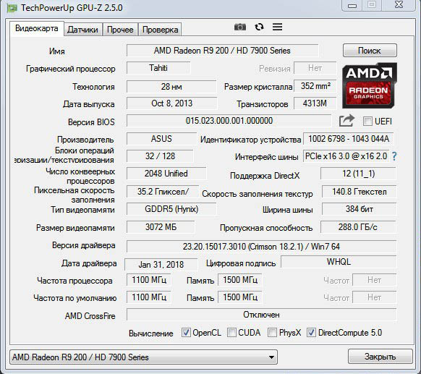This screenshot has width=421, height=374.
Task: Click the 35.2 Гпиксел/ fillrate value
Action: click(163, 192)
